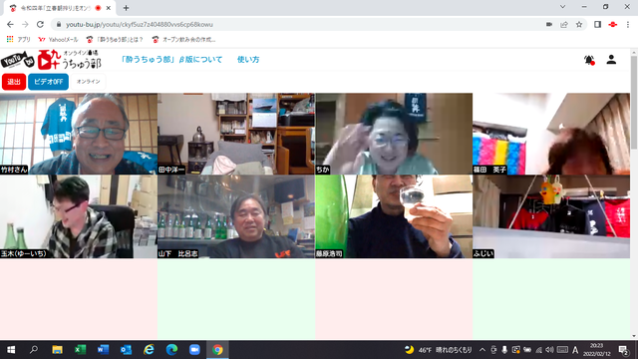The width and height of the screenshot is (638, 359).
Task: Open Excel from the taskbar
Action: [80, 350]
